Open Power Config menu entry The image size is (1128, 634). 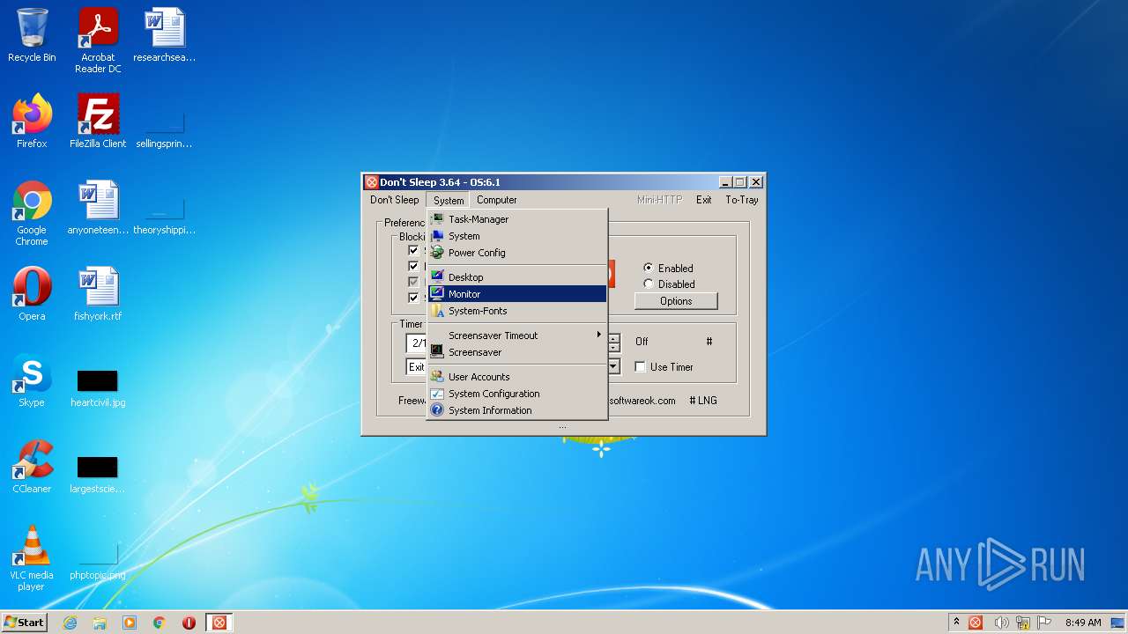(x=517, y=253)
